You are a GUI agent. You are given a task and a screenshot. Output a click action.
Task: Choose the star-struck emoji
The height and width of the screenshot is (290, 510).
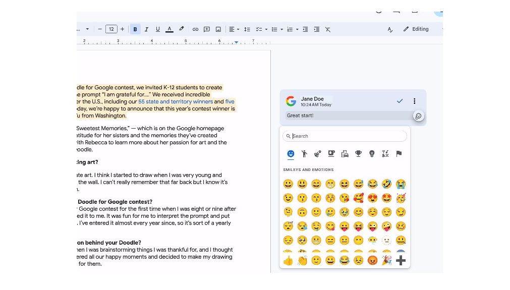coord(386,198)
